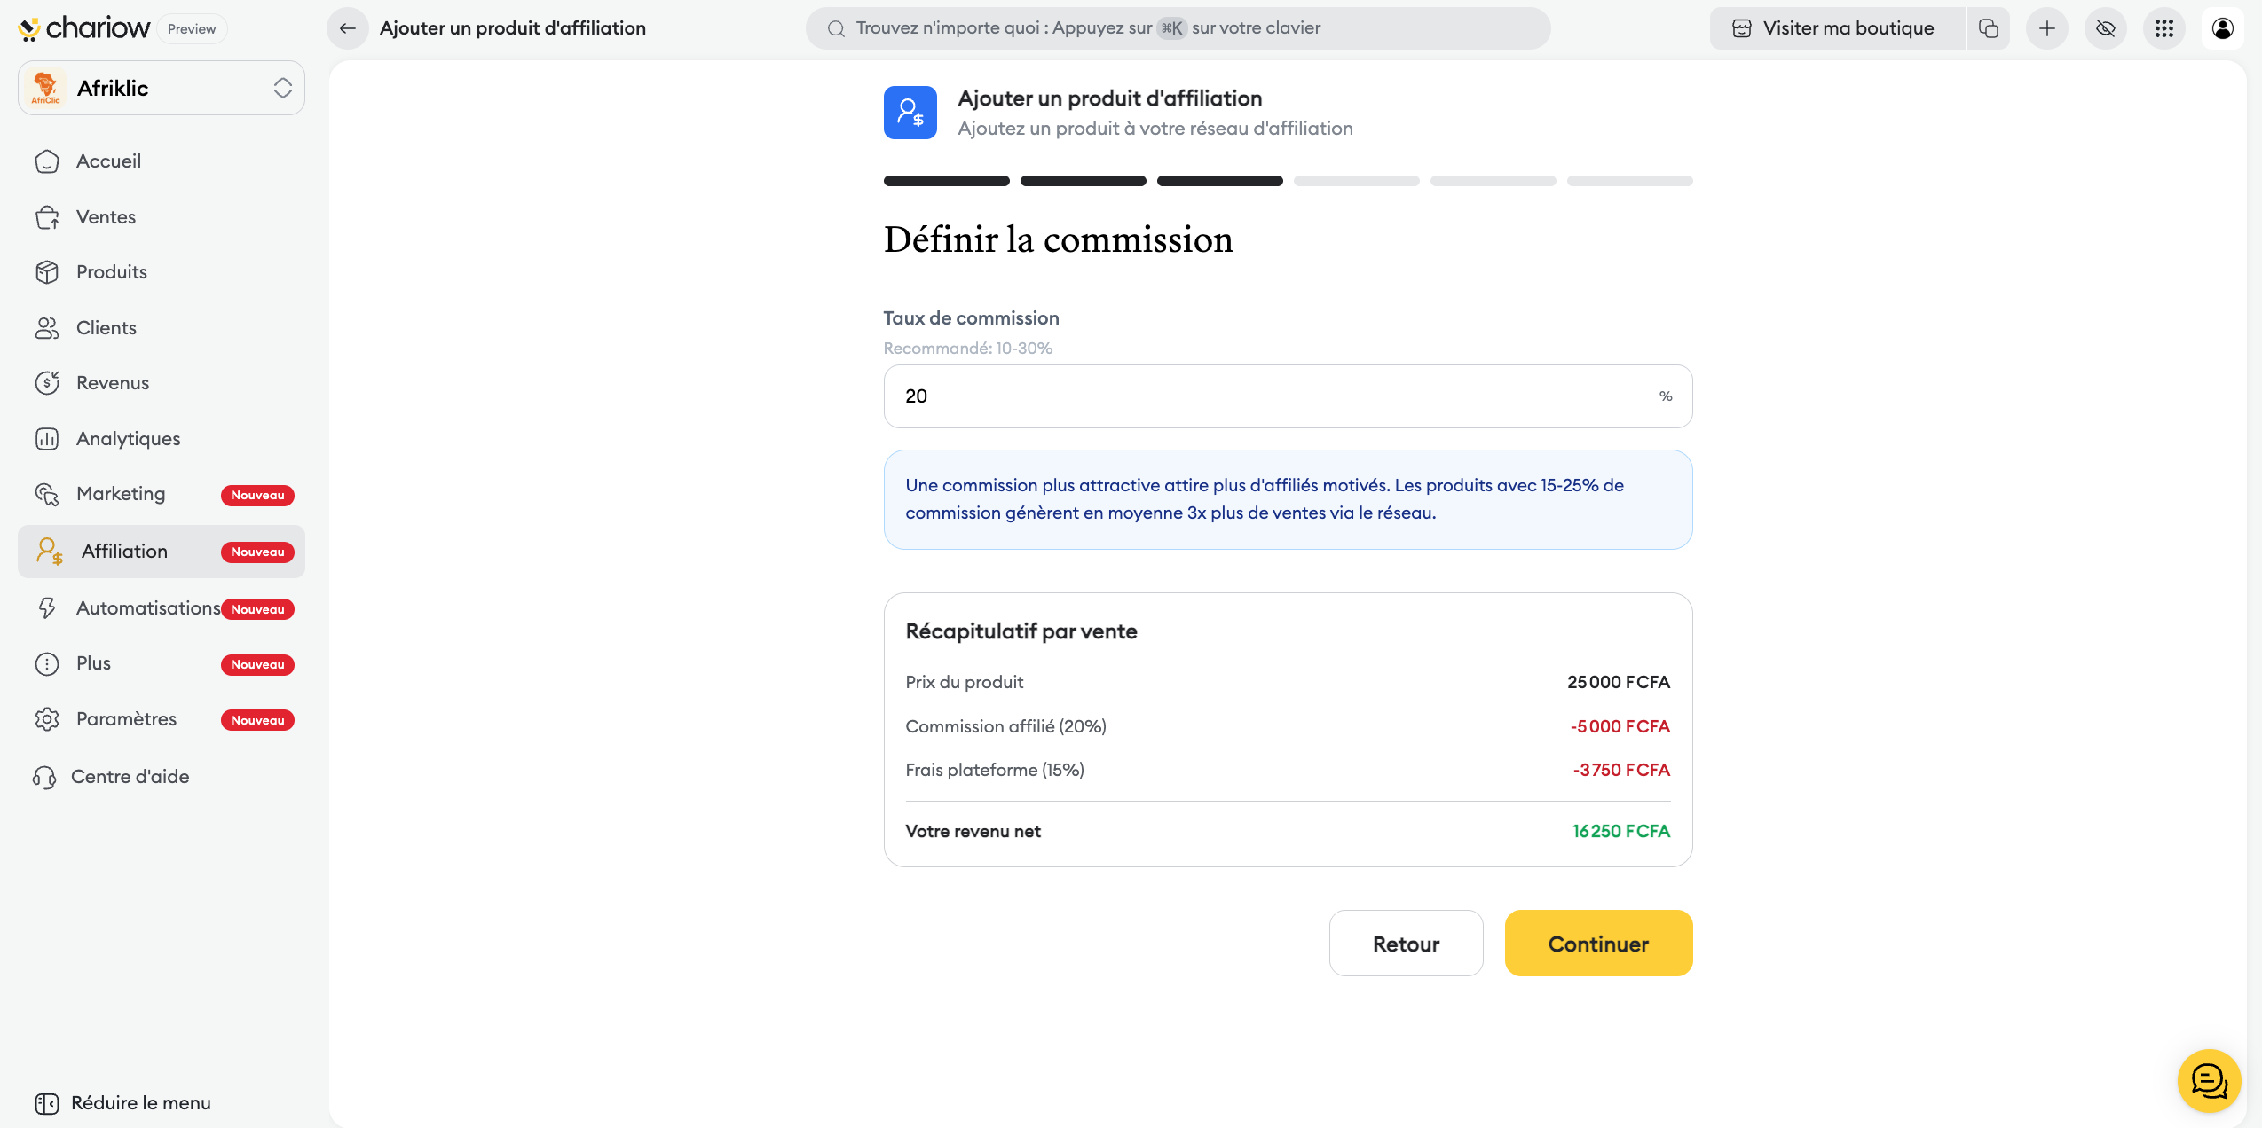
Task: Go to Analytiques section
Action: click(x=128, y=439)
